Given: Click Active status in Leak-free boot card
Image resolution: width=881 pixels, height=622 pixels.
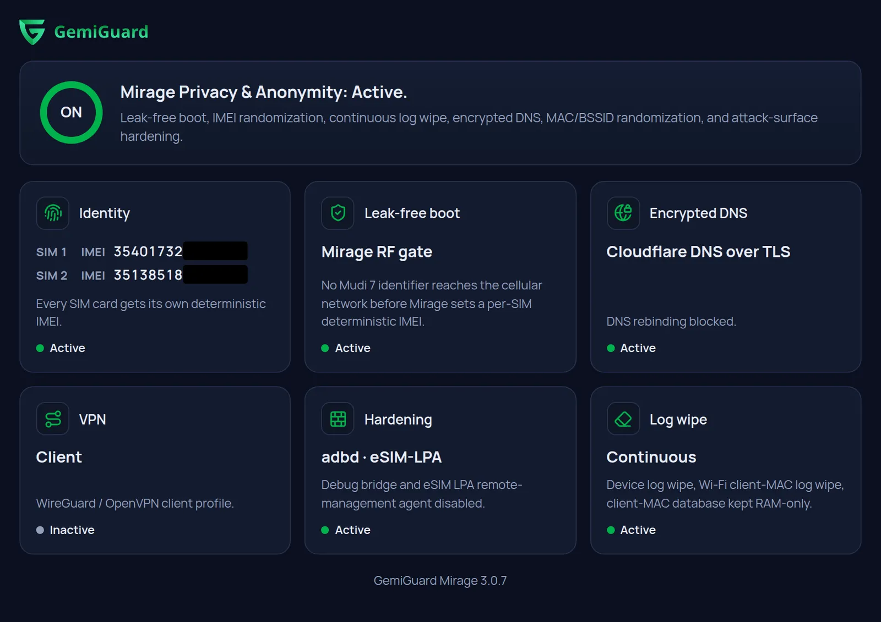Looking at the screenshot, I should pos(346,348).
